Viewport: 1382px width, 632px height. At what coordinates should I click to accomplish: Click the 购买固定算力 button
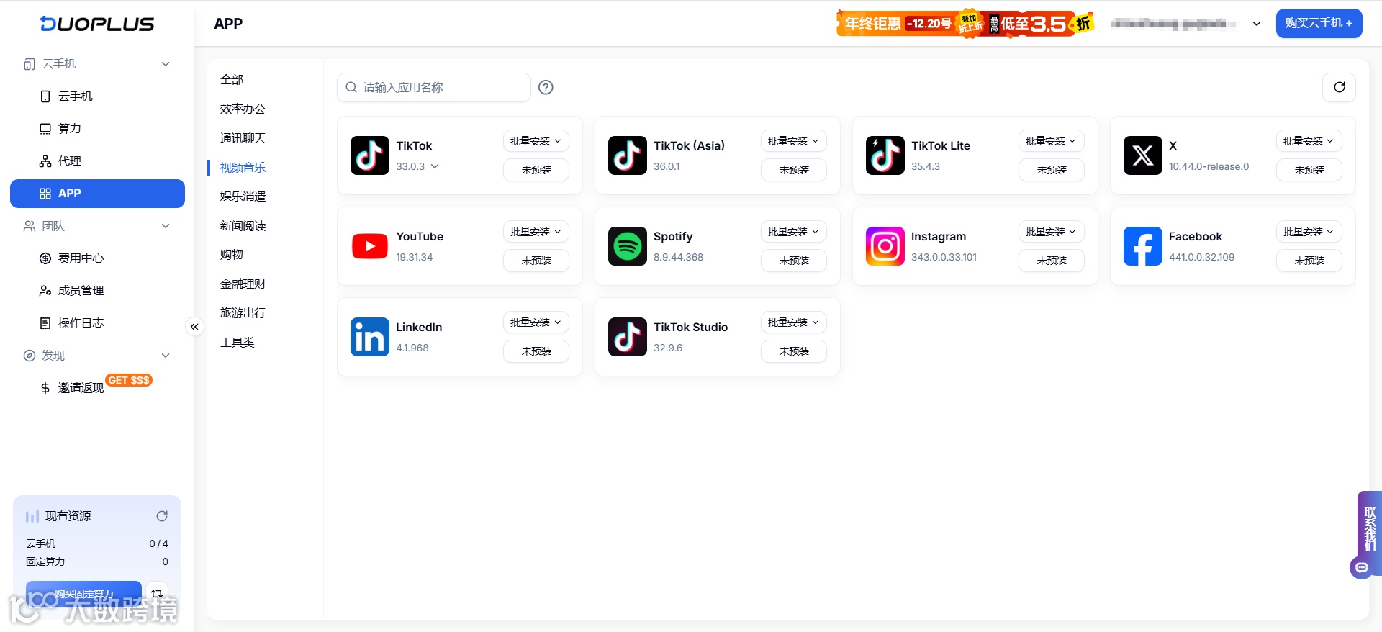[x=83, y=594]
